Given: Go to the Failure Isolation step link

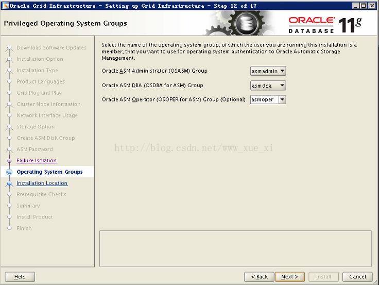Looking at the screenshot, I should click(37, 160).
